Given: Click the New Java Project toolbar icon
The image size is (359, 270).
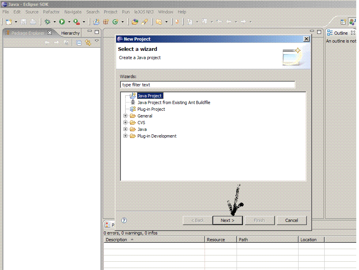Looking at the screenshot, I should pos(96,22).
